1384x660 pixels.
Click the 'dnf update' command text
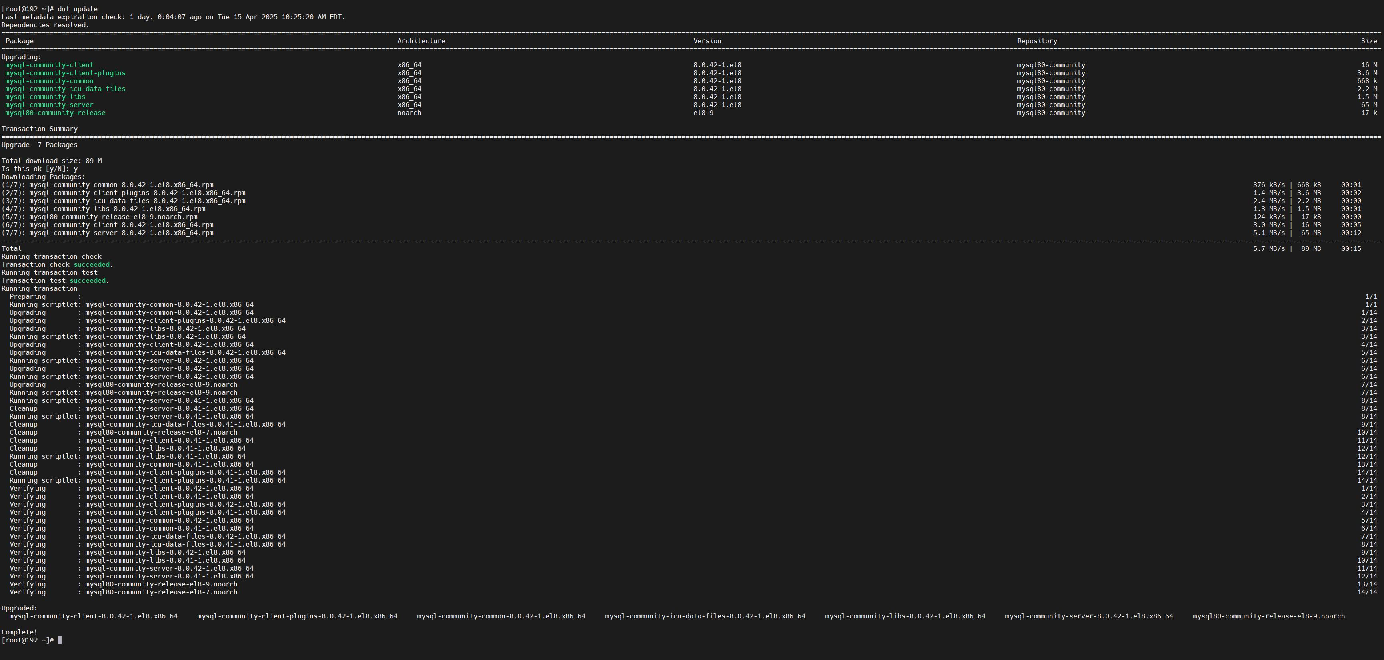[77, 9]
